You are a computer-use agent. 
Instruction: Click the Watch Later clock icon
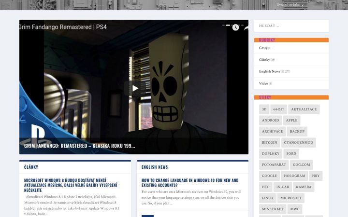point(235,27)
